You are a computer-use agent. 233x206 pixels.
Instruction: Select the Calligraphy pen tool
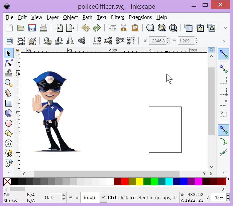[x=9, y=163]
